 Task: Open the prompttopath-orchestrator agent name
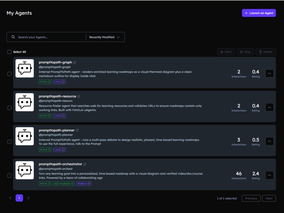coord(60,164)
